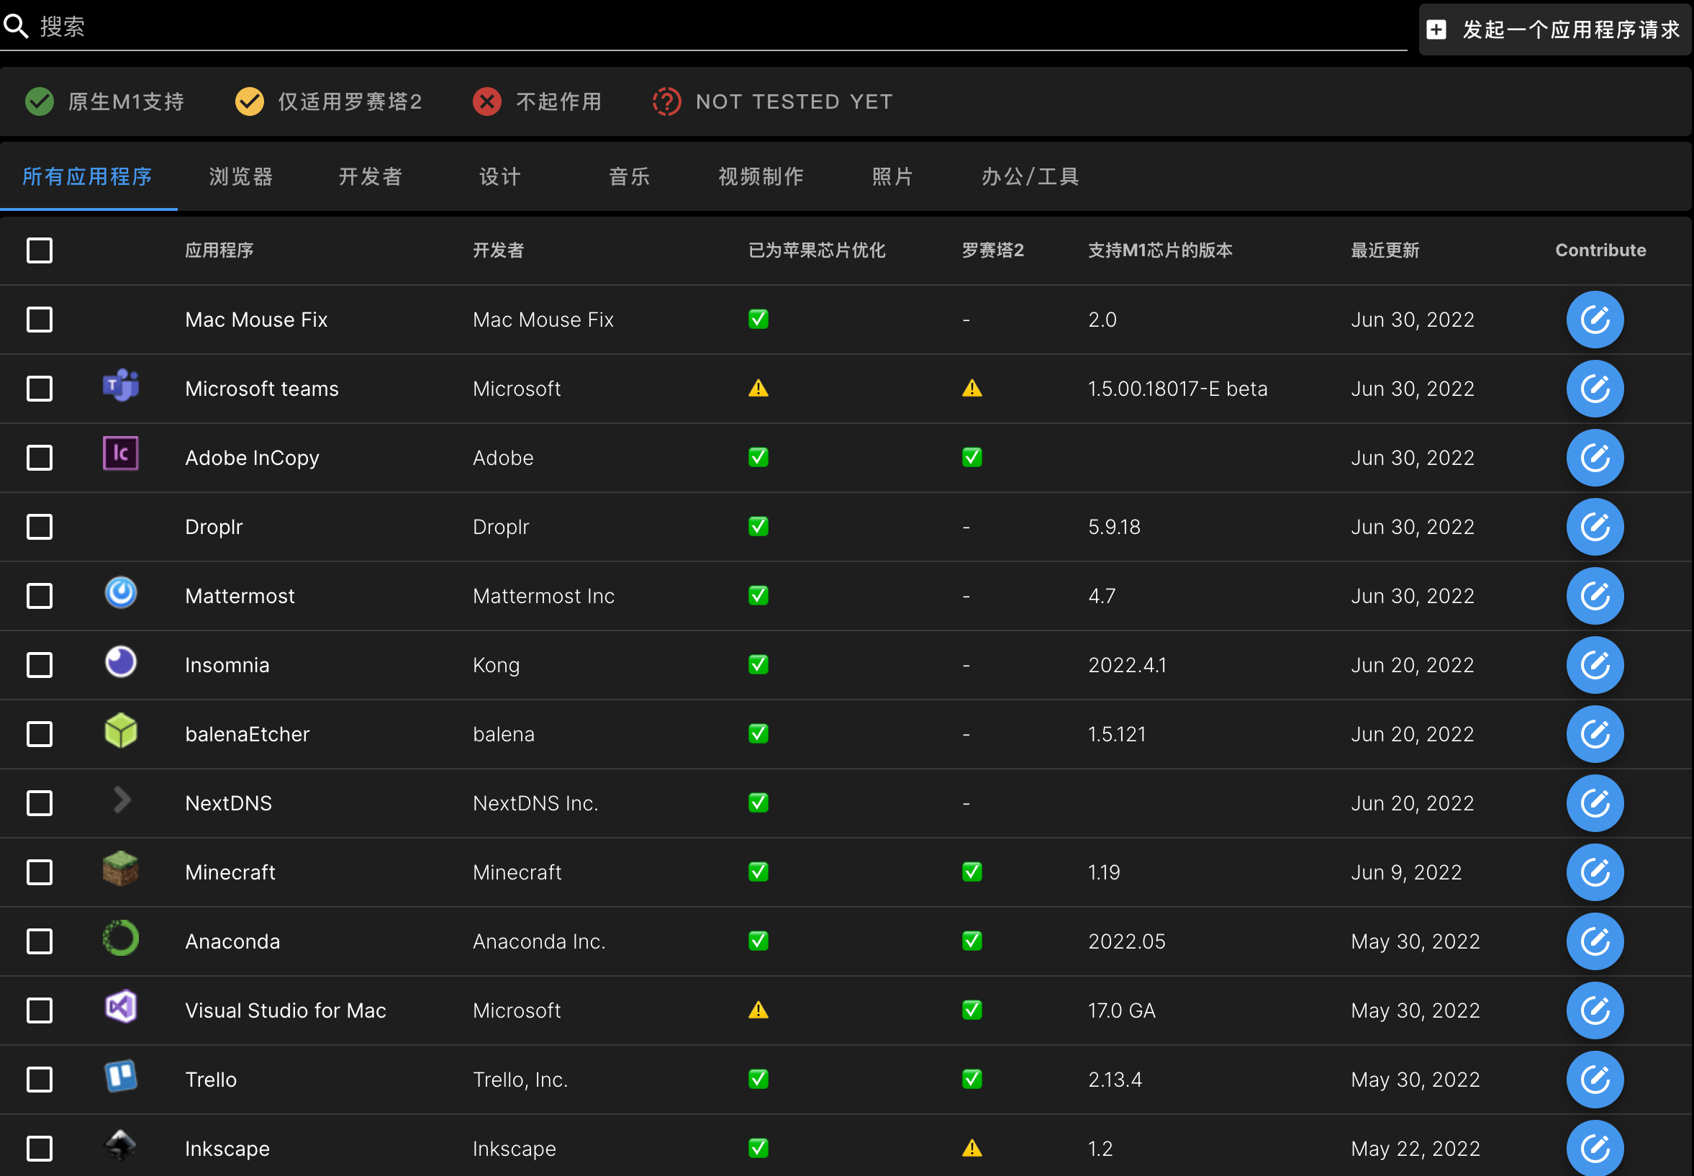Open the 音乐 tab

630,177
